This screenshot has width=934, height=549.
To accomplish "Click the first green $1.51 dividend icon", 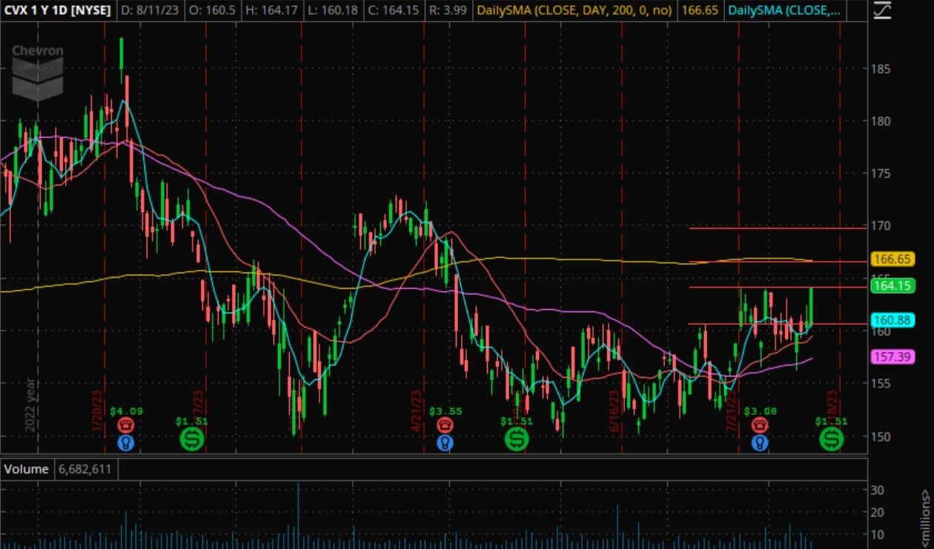I will (x=193, y=439).
